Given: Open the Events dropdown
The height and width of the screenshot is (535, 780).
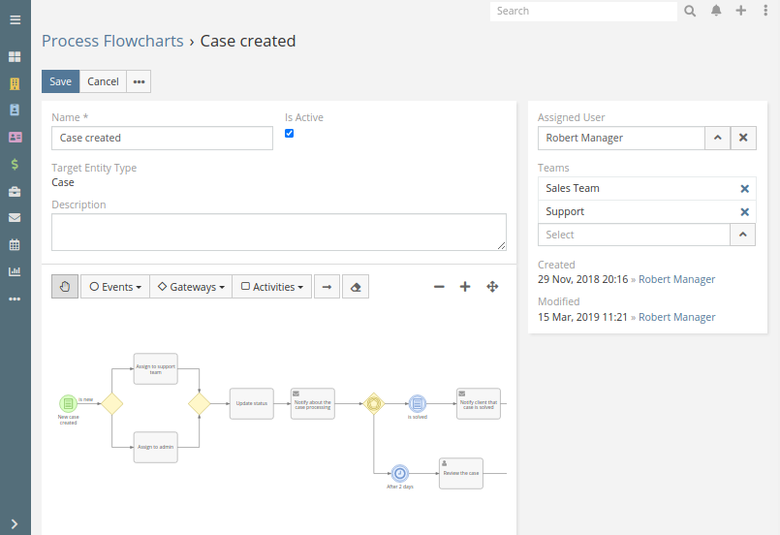Looking at the screenshot, I should (115, 287).
